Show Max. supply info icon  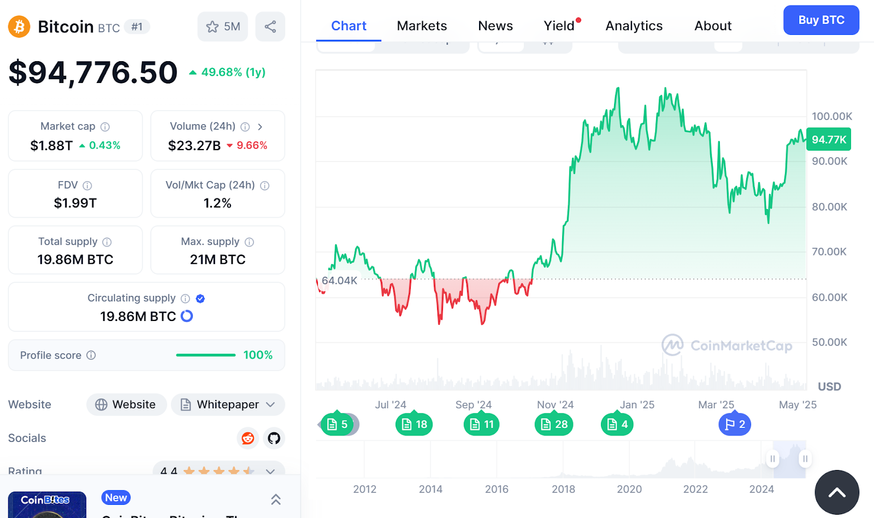click(x=249, y=242)
